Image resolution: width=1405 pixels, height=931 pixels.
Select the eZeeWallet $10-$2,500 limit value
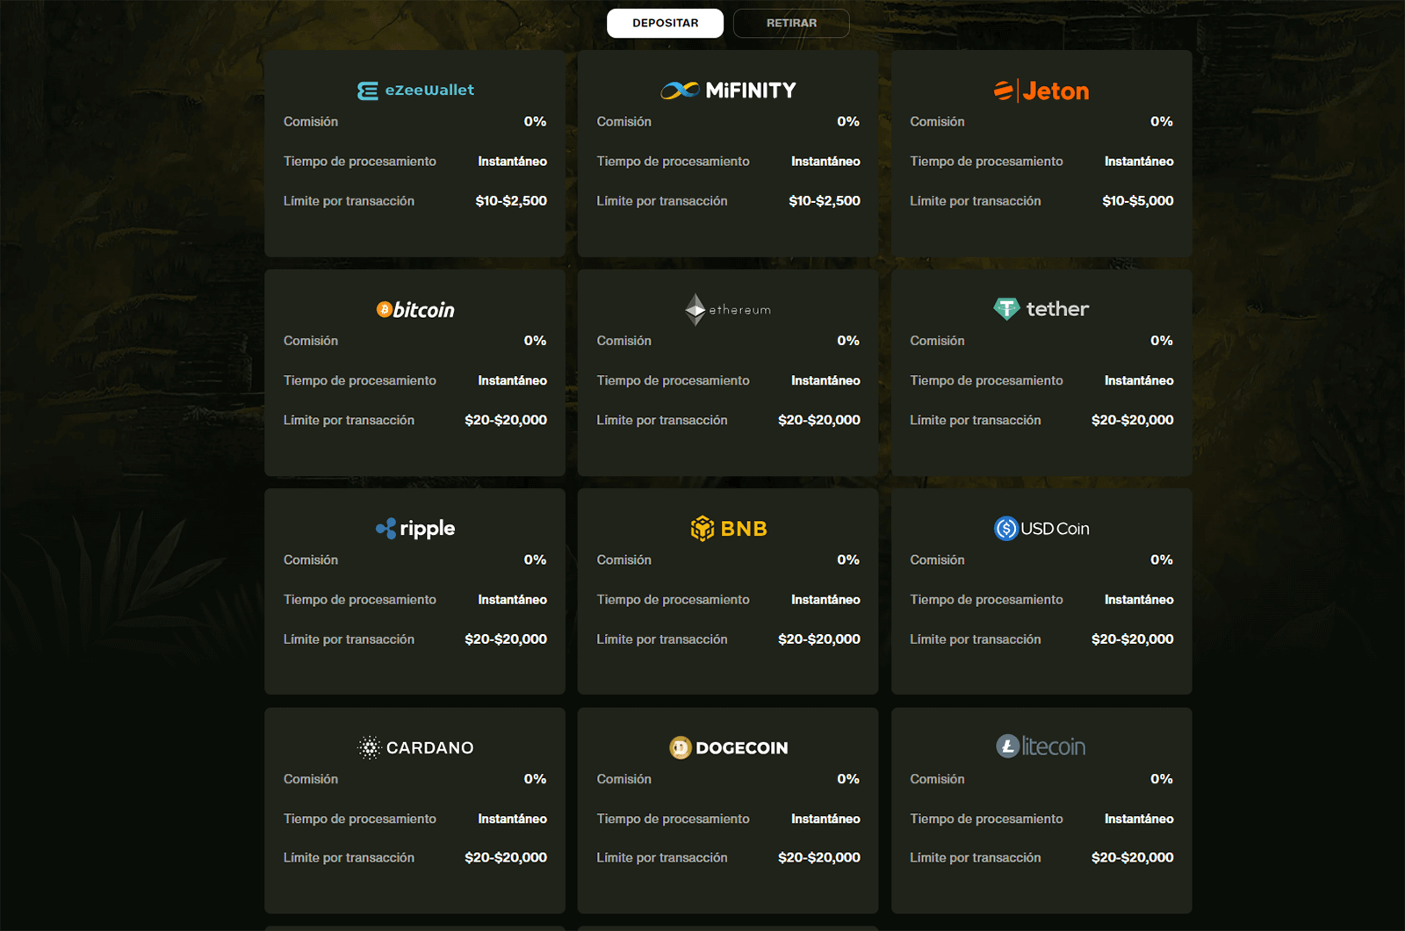click(x=511, y=201)
